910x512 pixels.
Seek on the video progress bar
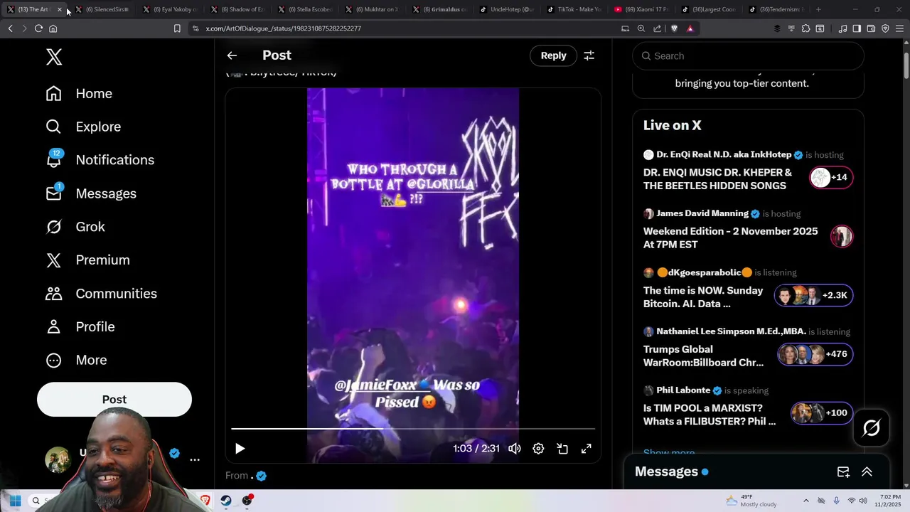click(413, 429)
